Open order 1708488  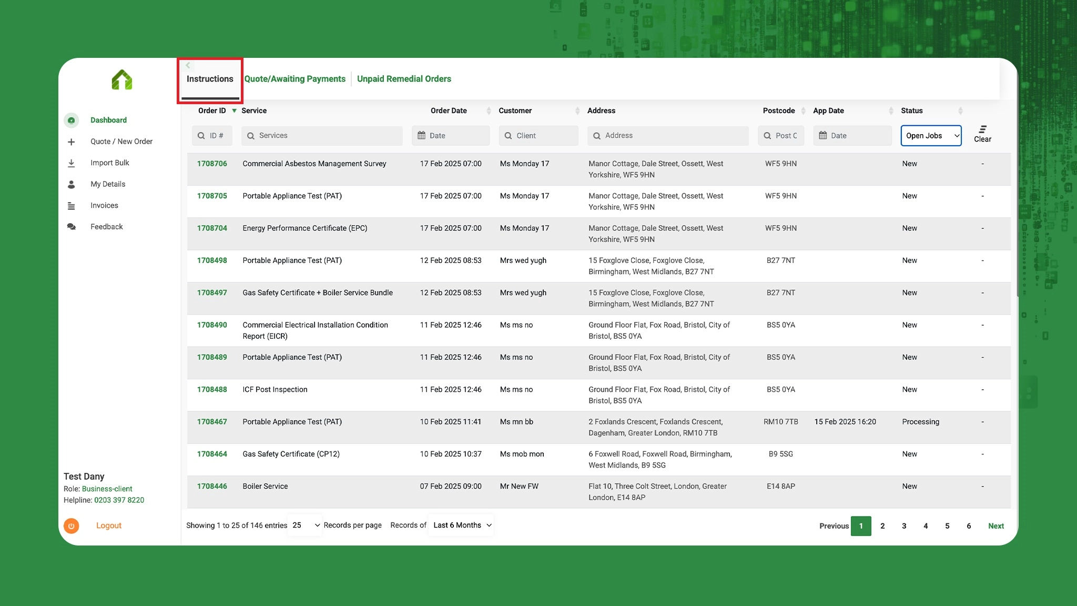212,389
